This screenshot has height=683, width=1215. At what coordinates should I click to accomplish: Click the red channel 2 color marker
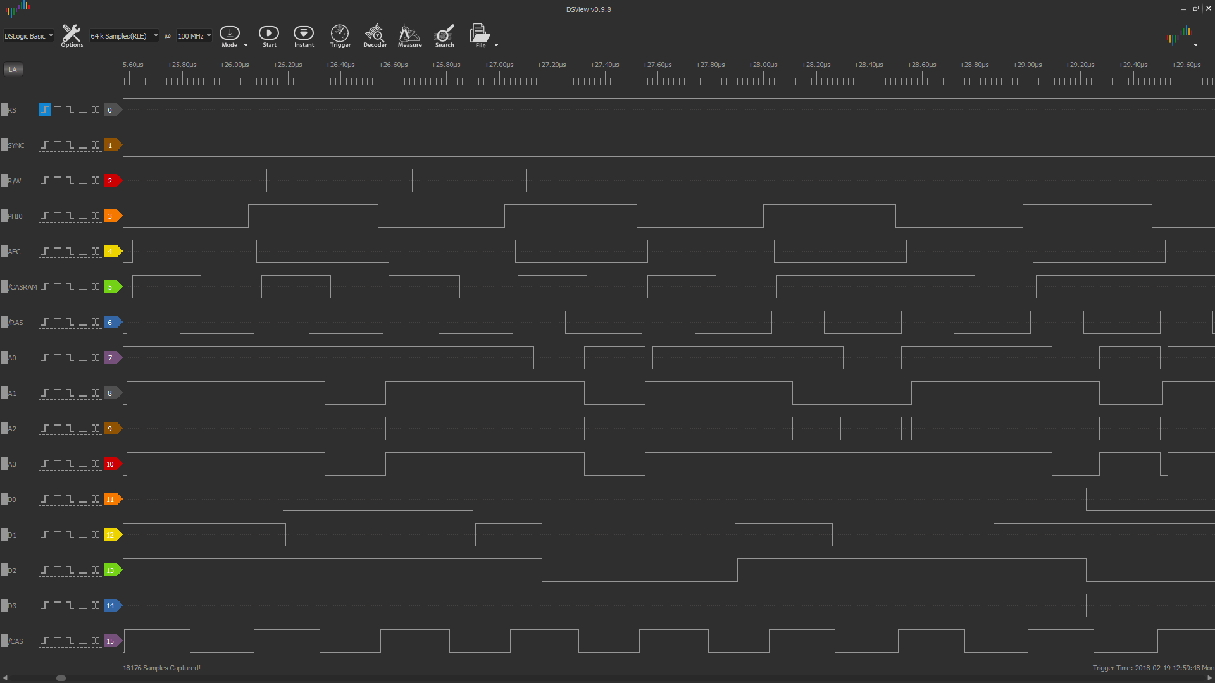point(111,181)
